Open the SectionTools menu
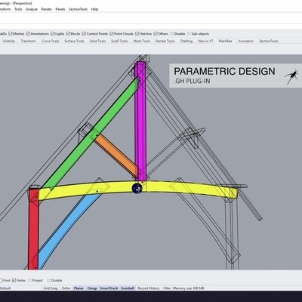This screenshot has width=302, height=302. [x=78, y=9]
